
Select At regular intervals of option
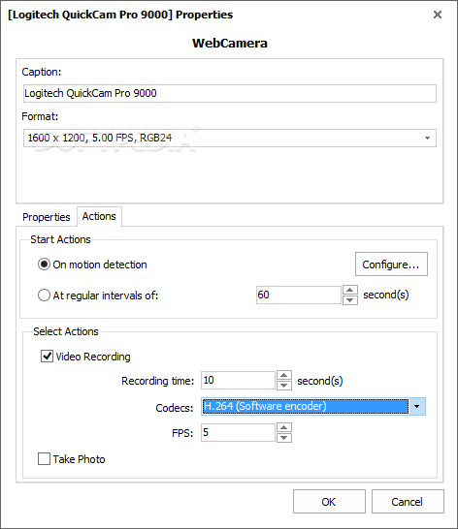click(x=44, y=296)
